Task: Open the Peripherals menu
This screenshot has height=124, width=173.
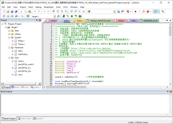Action: tap(49, 7)
